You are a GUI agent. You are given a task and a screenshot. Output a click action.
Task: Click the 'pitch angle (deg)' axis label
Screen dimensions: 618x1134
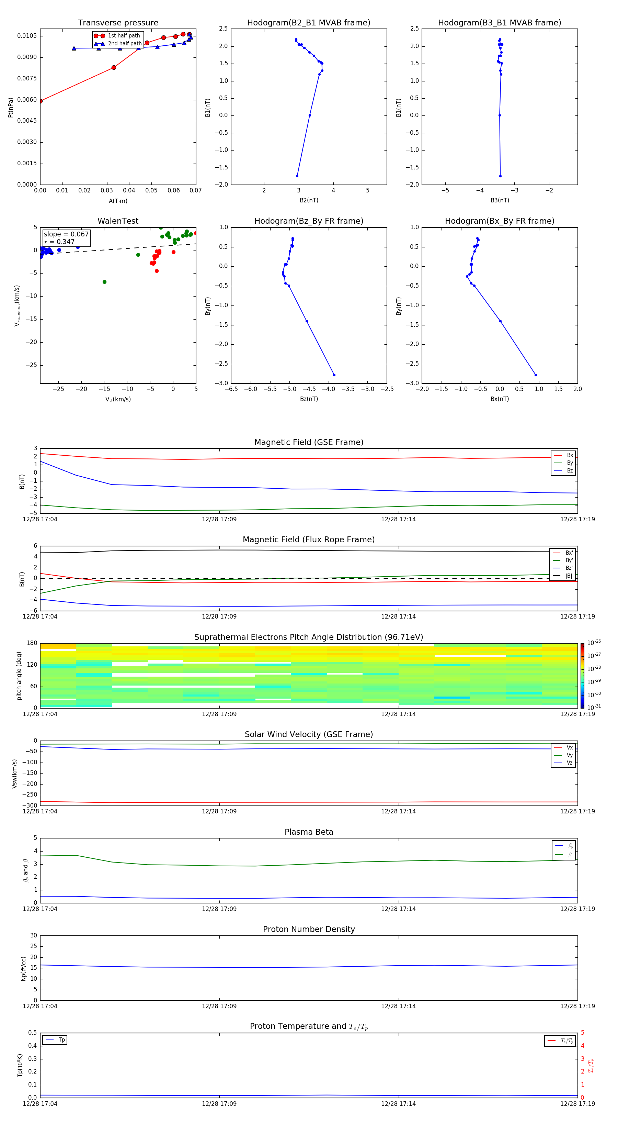(19, 676)
